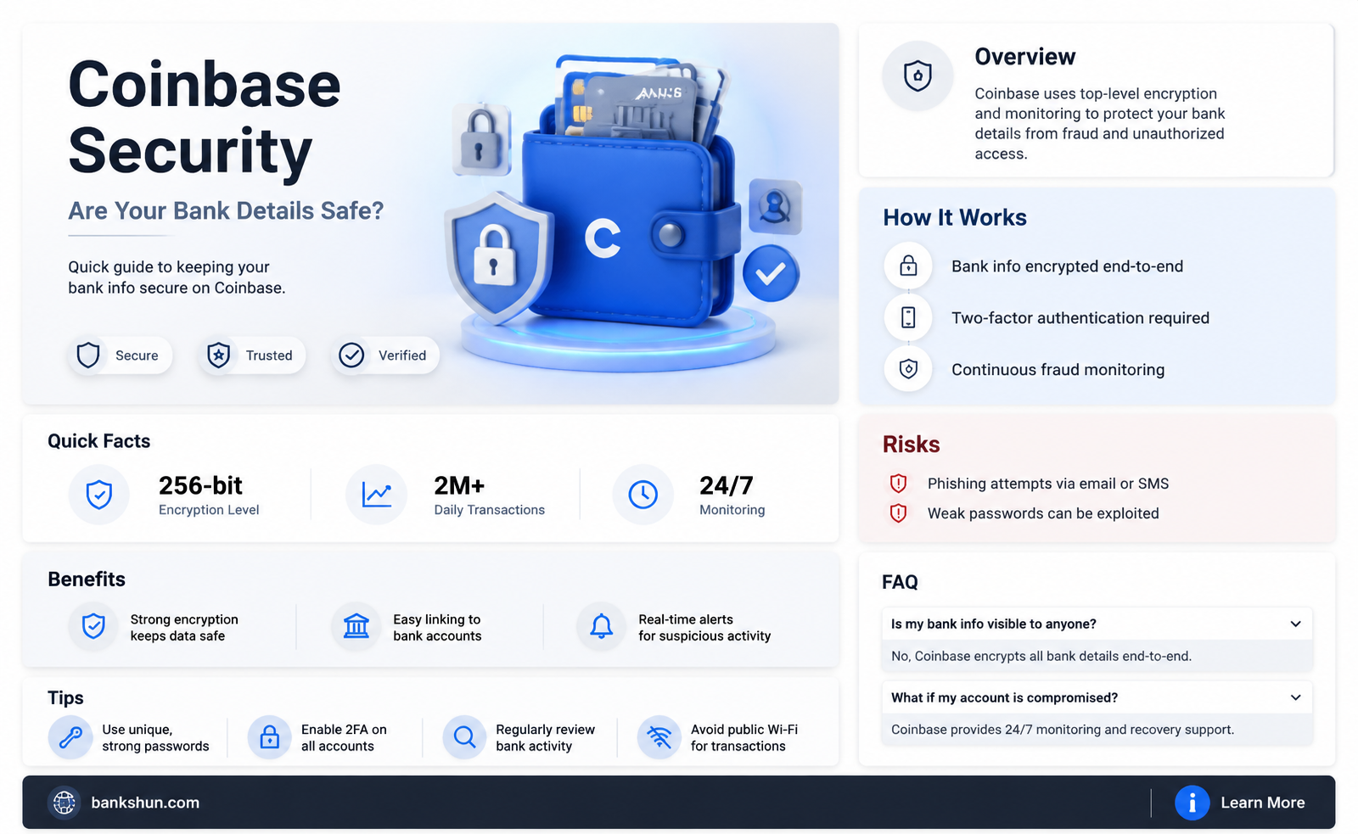Click the bell icon for real-time alerts

[601, 627]
